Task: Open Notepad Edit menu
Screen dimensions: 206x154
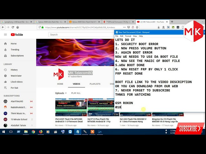Action: click(x=122, y=36)
